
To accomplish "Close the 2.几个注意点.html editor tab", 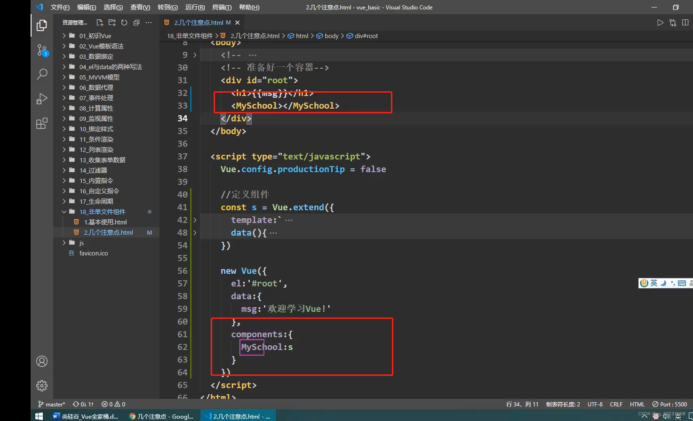I will coord(237,23).
